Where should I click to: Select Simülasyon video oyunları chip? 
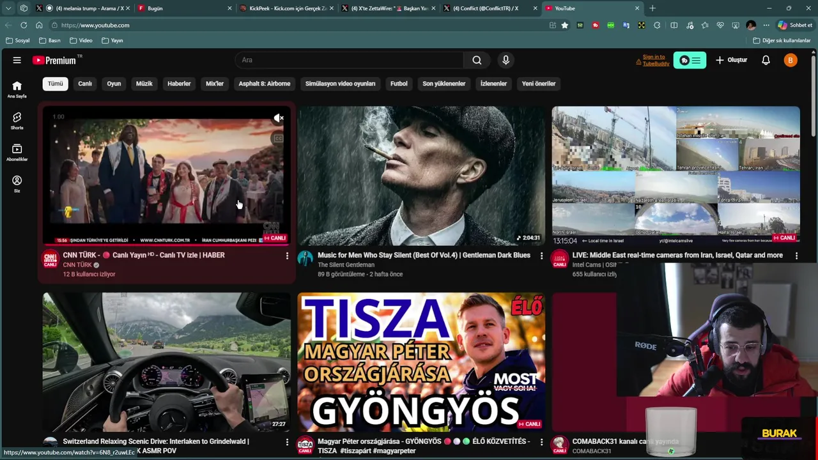340,84
